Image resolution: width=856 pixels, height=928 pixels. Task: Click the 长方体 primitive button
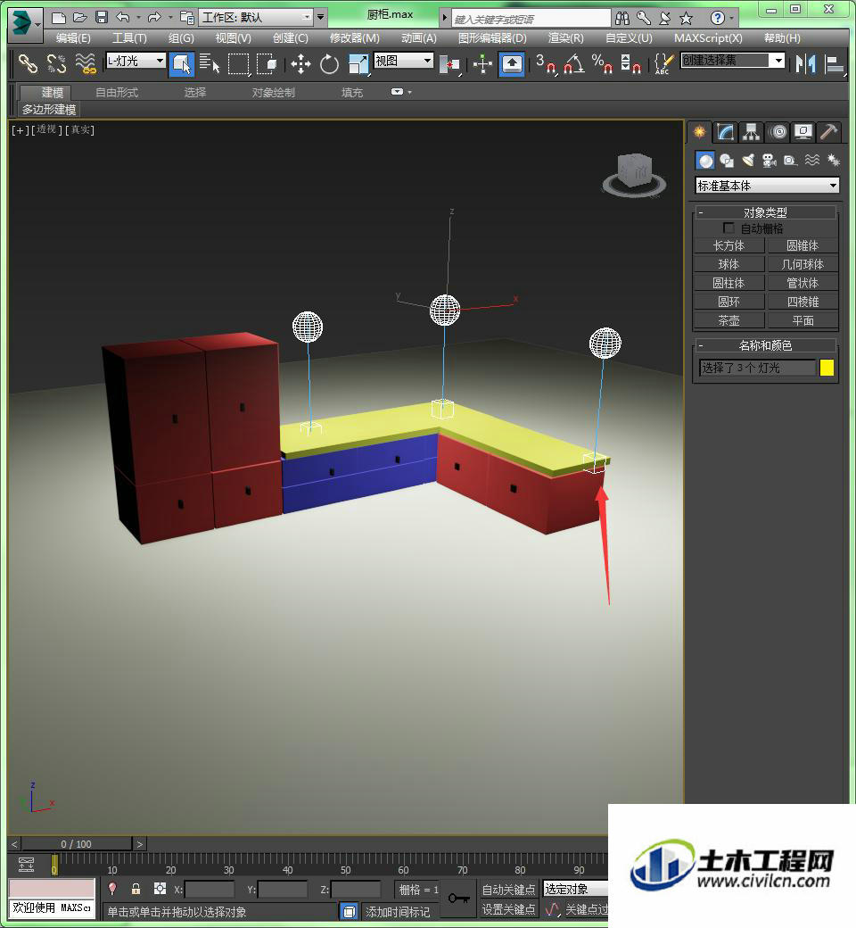pos(728,245)
